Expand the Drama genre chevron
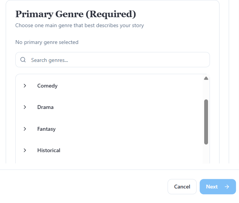239x203 pixels. [x=25, y=107]
